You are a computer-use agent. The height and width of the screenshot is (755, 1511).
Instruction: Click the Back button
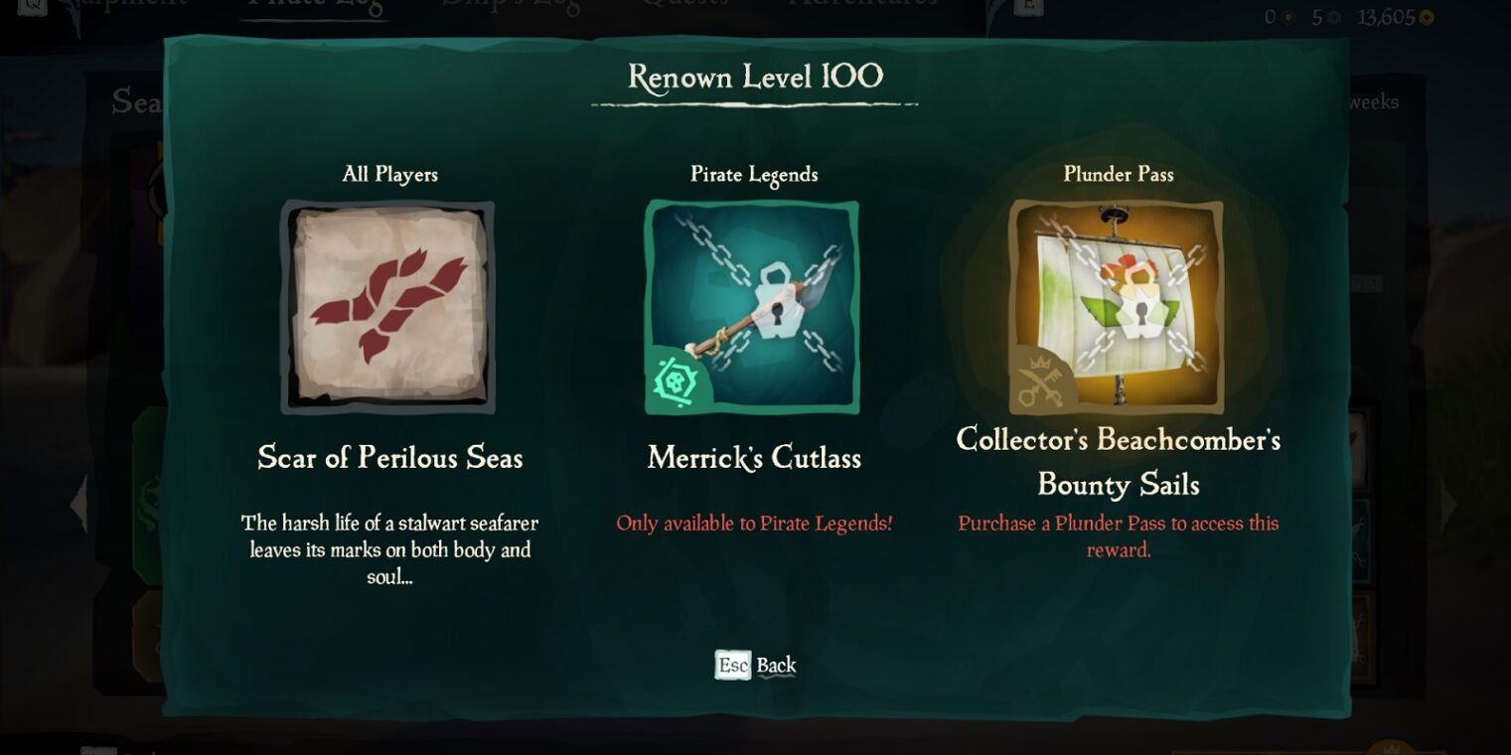[x=776, y=666]
